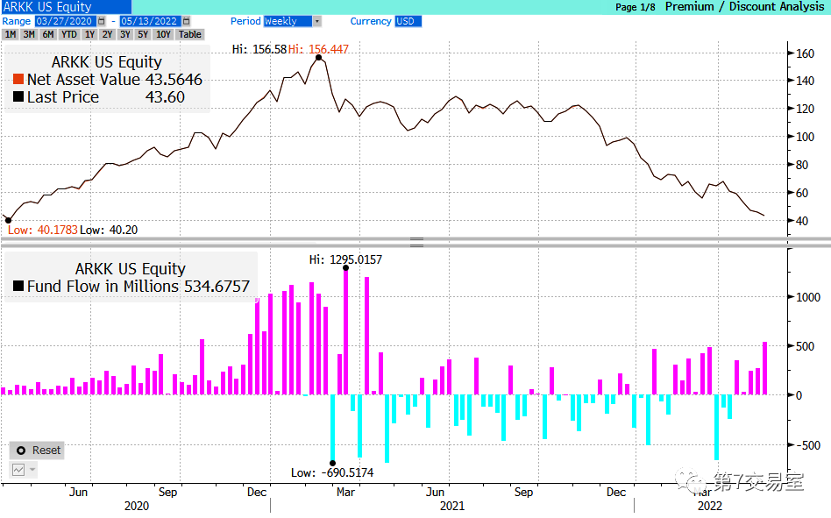Click the "534.6757" fund flow value
The height and width of the screenshot is (518, 831).
pos(217,286)
